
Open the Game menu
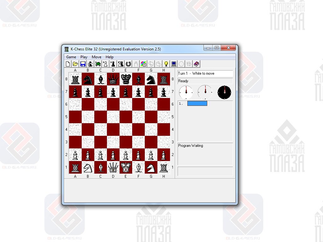point(71,57)
